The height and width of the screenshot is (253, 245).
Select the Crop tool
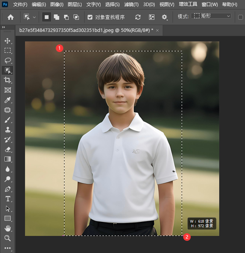point(7,80)
